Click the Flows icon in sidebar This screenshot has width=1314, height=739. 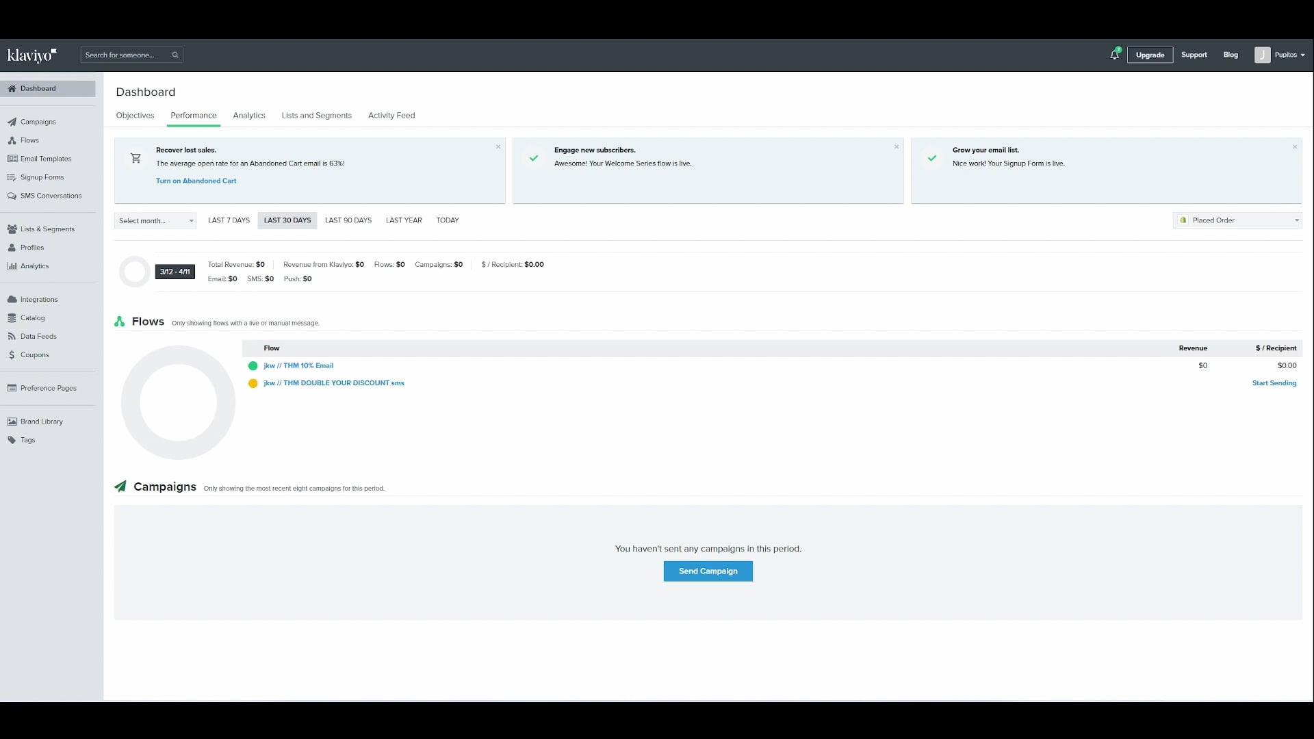pyautogui.click(x=12, y=140)
